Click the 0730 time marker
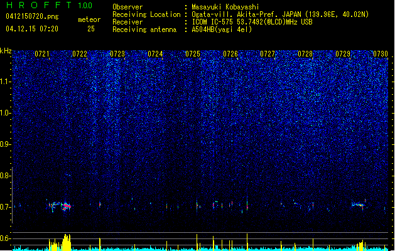The width and height of the screenshot is (395, 251). 381,54
